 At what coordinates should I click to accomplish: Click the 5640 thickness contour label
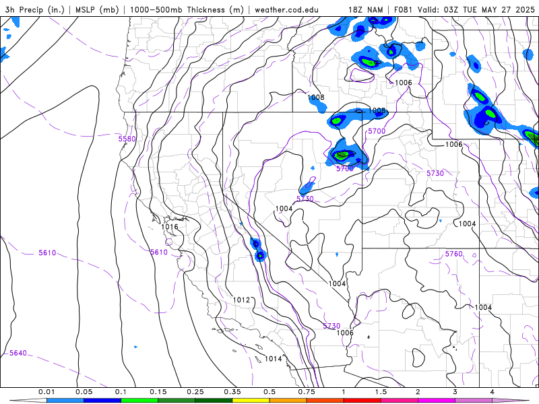(18, 353)
